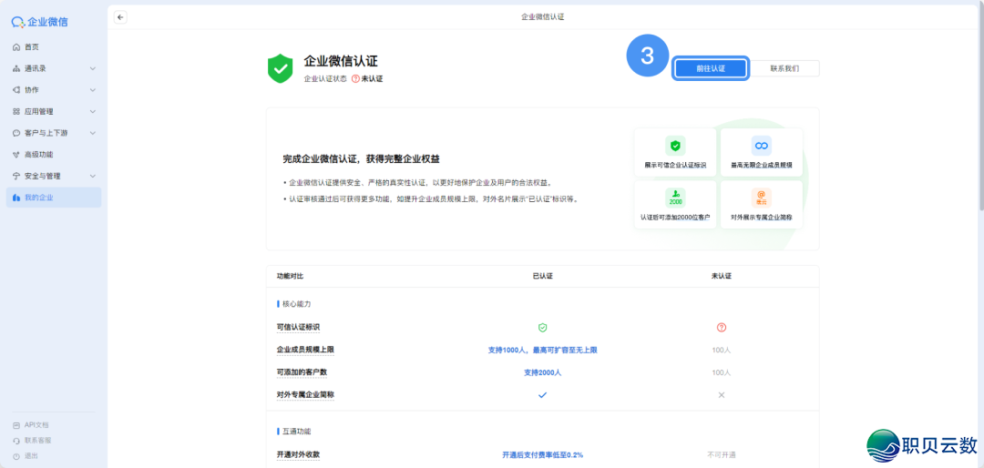This screenshot has height=468, width=984.
Task: Click the 可添加的客户数 row label
Action: coord(302,372)
